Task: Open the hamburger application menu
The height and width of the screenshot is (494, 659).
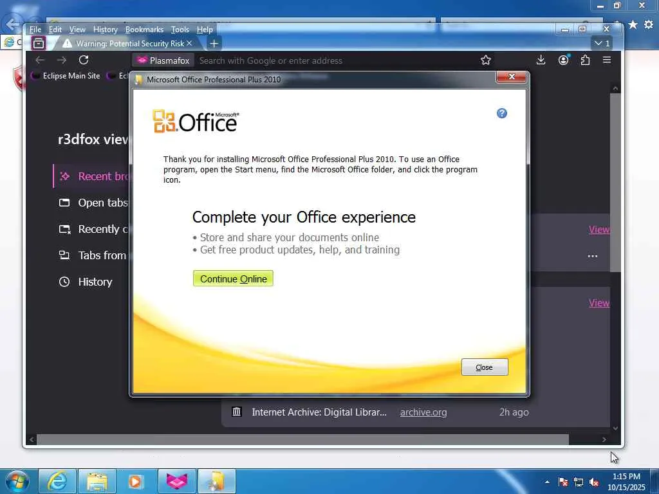Action: pyautogui.click(x=607, y=60)
